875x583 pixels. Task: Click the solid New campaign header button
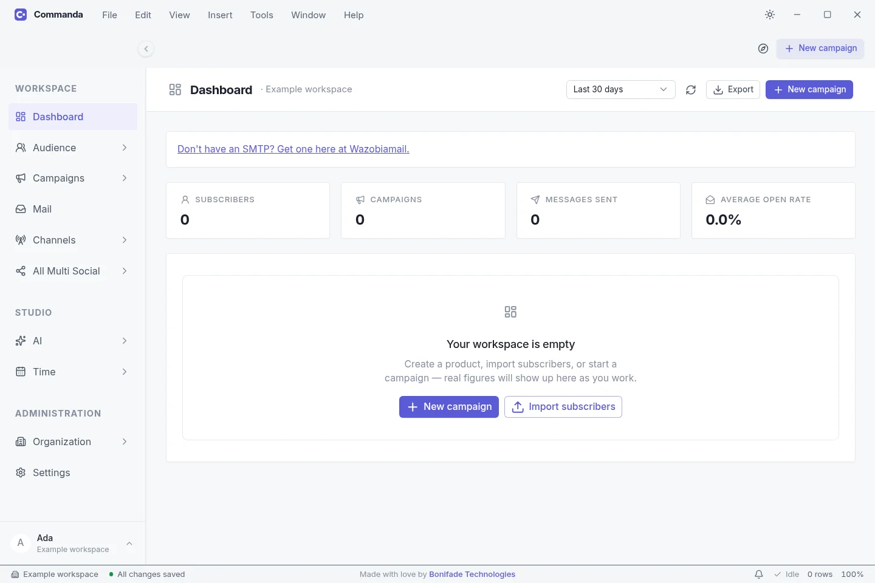[x=809, y=90]
